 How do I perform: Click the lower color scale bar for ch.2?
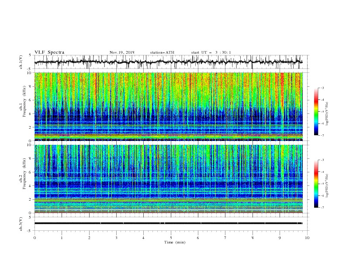coord(316,184)
